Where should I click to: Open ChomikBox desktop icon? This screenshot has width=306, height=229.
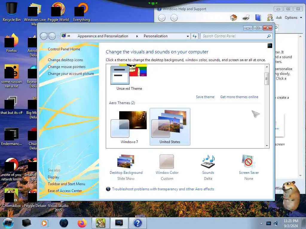tap(12, 198)
